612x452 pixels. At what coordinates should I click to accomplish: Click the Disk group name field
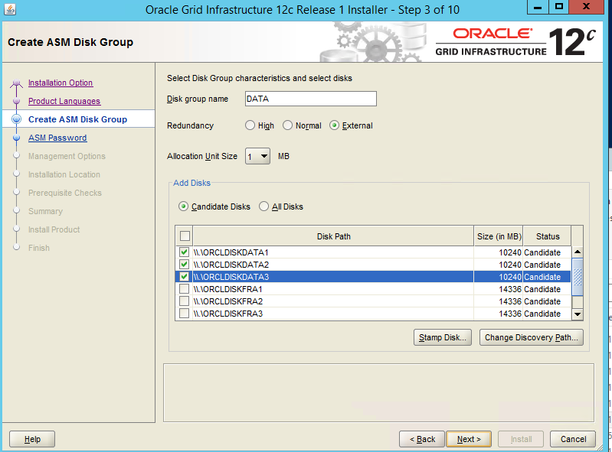click(311, 99)
